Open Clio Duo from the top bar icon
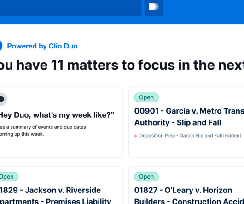 pyautogui.click(x=154, y=7)
